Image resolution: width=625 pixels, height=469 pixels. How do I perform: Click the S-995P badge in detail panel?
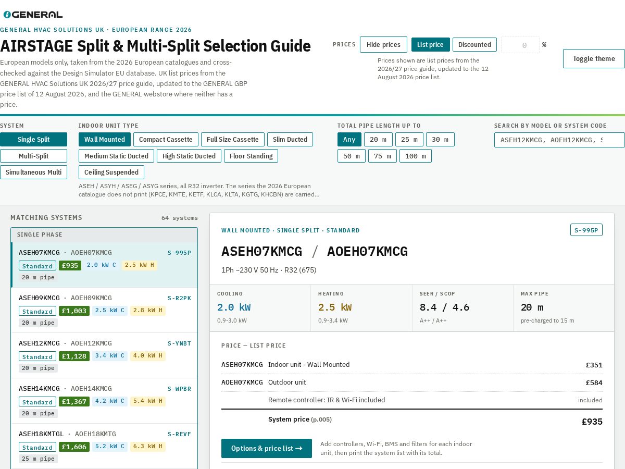[x=586, y=230]
